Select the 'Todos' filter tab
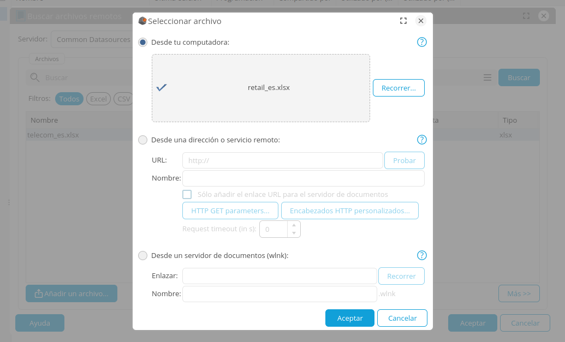Screen dimensions: 565x342 coord(69,99)
